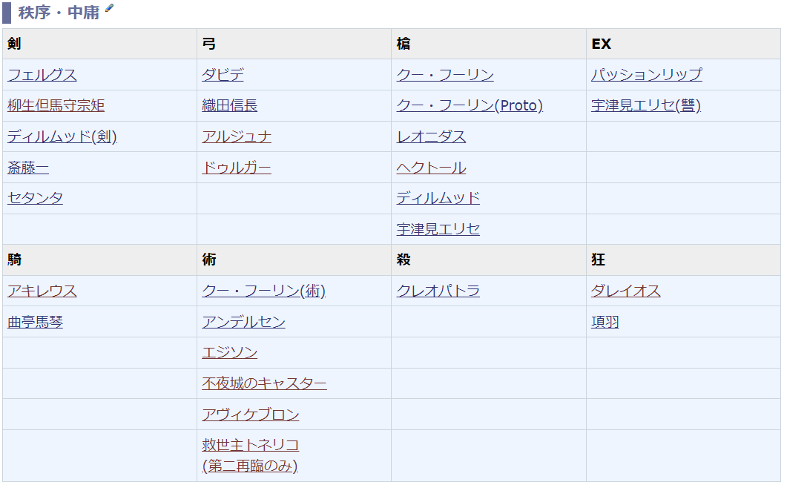Open the ダビデ link
The image size is (787, 482).
(x=223, y=75)
